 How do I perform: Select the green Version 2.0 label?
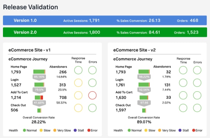pos(25,32)
